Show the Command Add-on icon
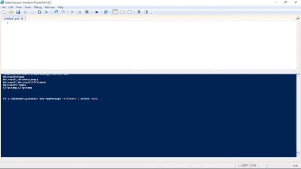 pos(146,12)
